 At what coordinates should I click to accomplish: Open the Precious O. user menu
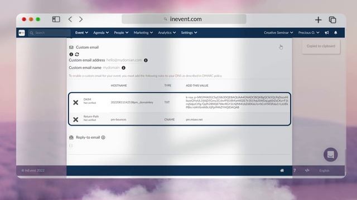coord(308,33)
